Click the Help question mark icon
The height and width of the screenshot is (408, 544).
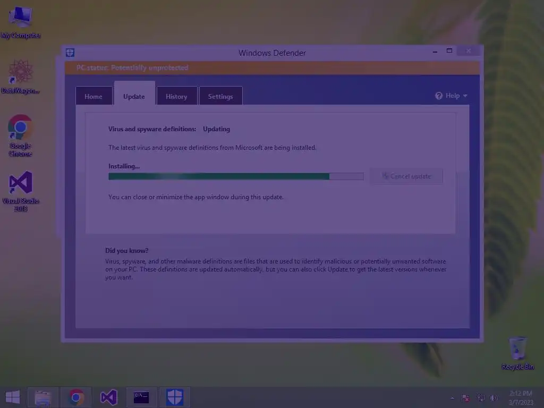click(x=439, y=96)
